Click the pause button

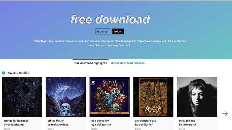[102, 31]
